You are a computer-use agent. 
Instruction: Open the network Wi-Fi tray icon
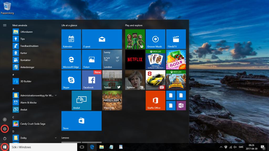(x=231, y=147)
